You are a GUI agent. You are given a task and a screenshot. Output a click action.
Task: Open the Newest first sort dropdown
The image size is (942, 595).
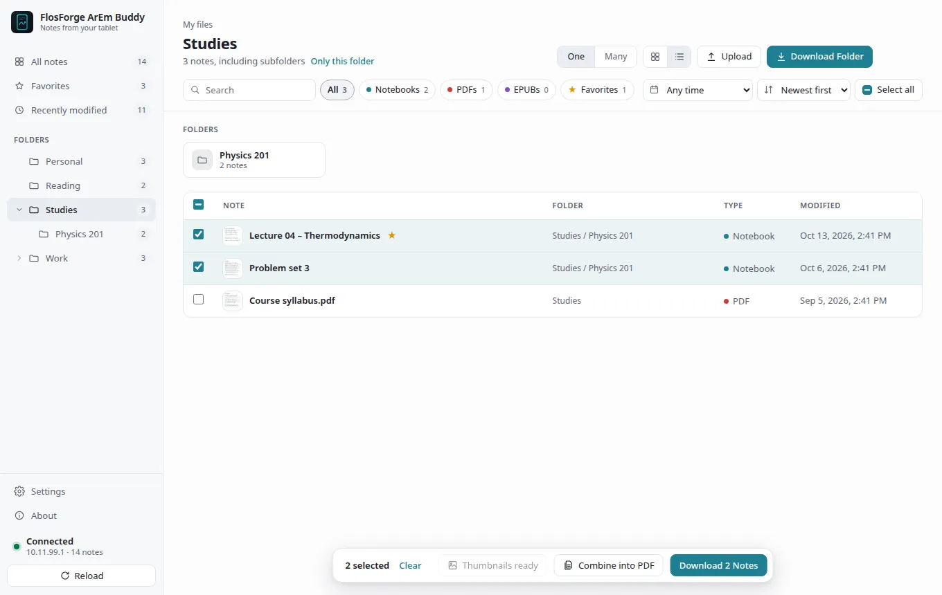[803, 90]
